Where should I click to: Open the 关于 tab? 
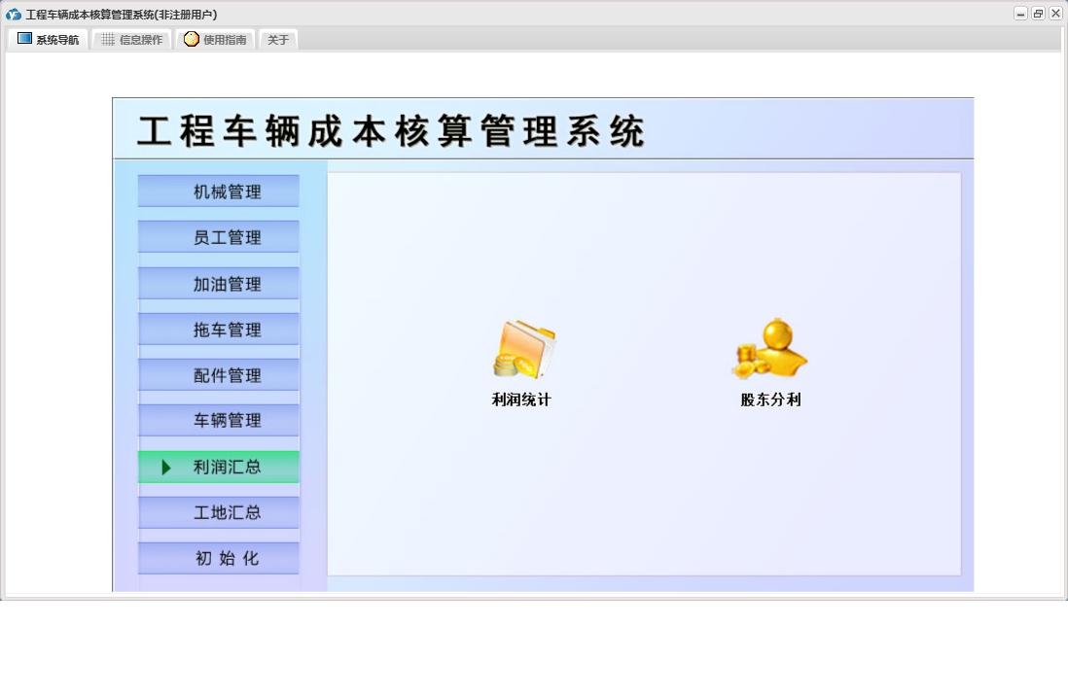pyautogui.click(x=278, y=40)
